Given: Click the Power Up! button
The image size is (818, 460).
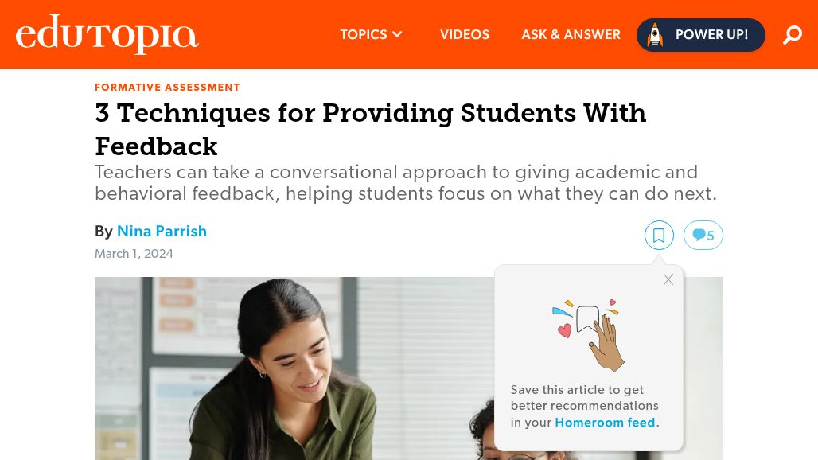Looking at the screenshot, I should tap(700, 35).
